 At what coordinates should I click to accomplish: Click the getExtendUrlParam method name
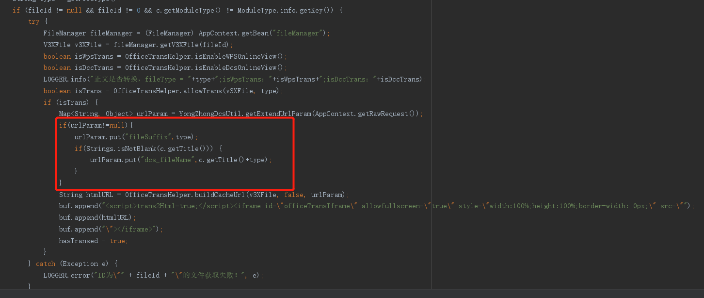click(278, 114)
